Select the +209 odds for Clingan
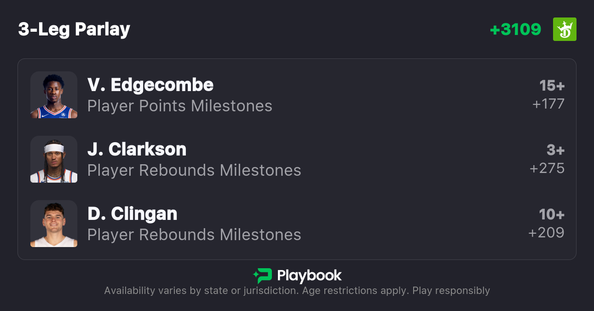The image size is (594, 311). coord(546,233)
